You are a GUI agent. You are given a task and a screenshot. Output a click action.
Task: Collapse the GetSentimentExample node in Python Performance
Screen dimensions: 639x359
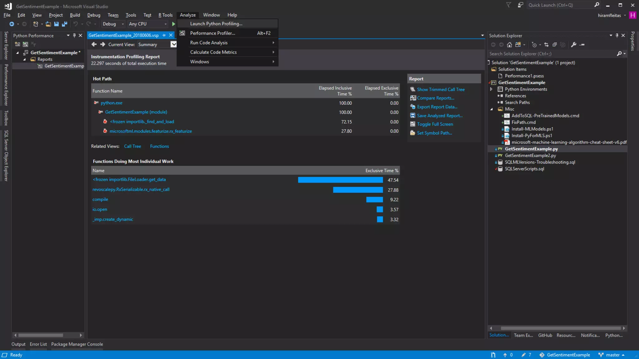pos(17,53)
